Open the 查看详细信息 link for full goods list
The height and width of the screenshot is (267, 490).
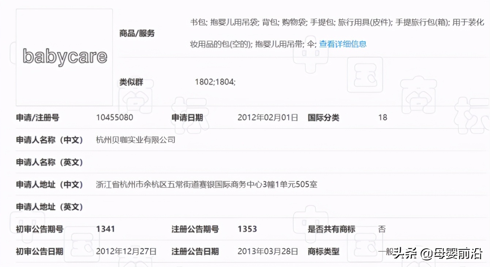point(342,44)
